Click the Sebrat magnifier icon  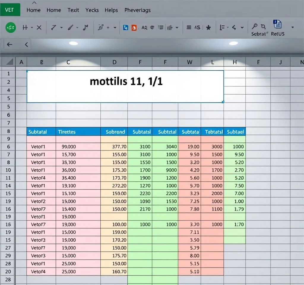click(255, 27)
